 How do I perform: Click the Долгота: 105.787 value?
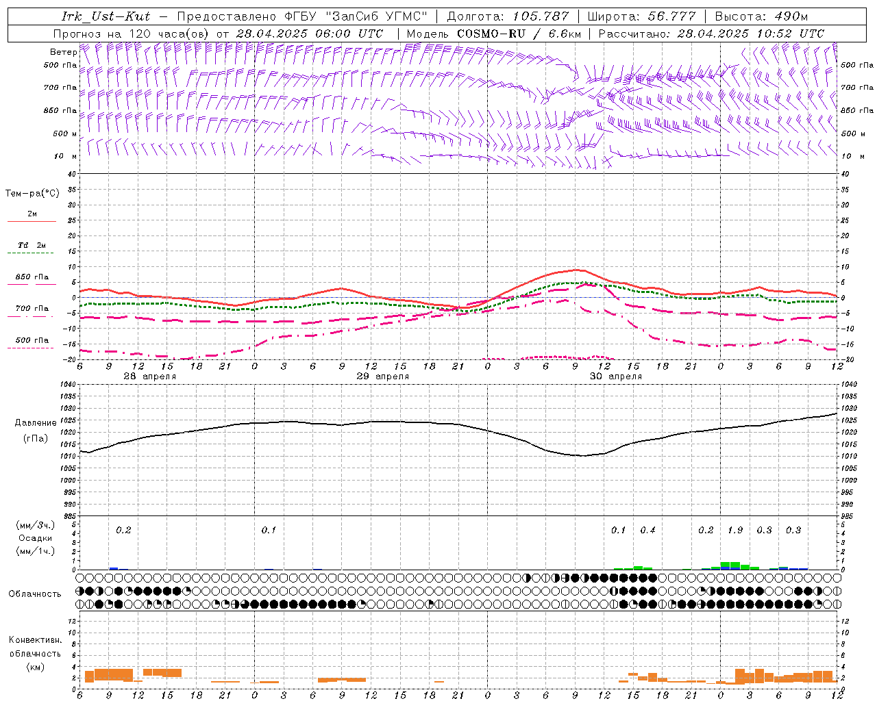click(508, 16)
